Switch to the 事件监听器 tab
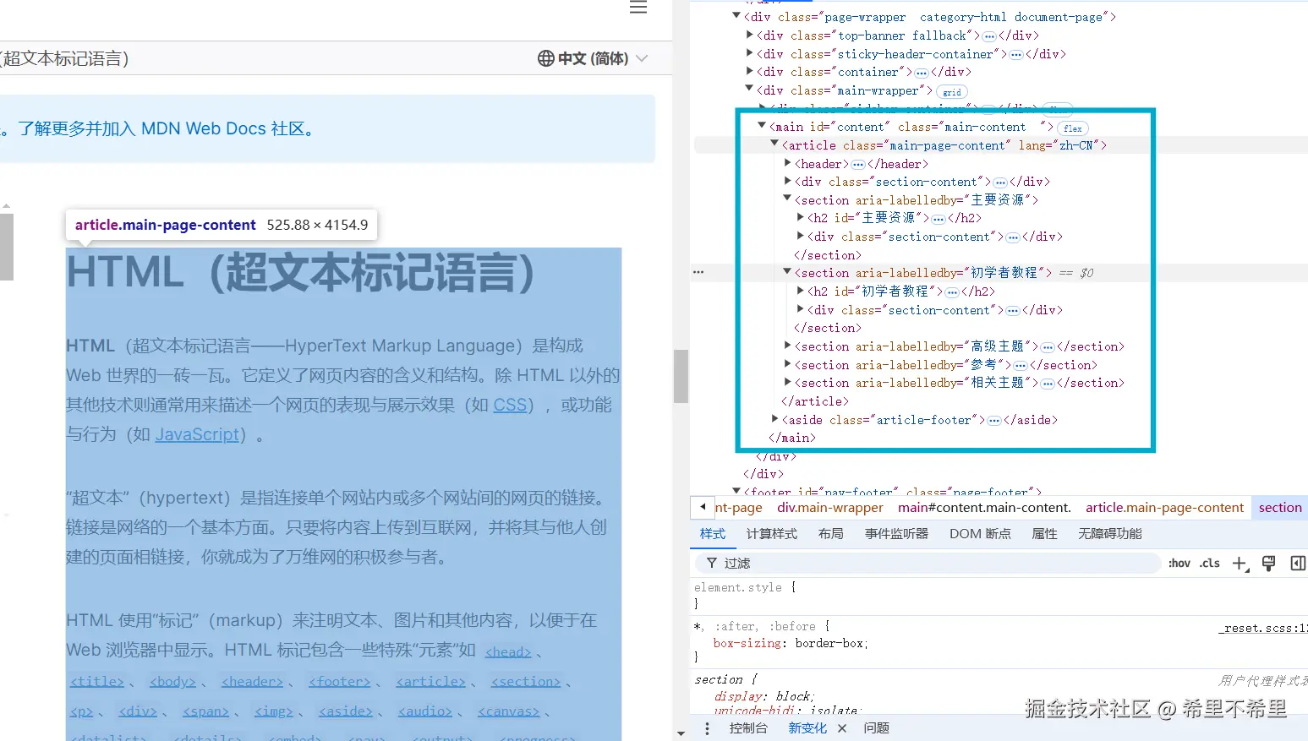Viewport: 1308px width, 741px height. click(x=896, y=534)
